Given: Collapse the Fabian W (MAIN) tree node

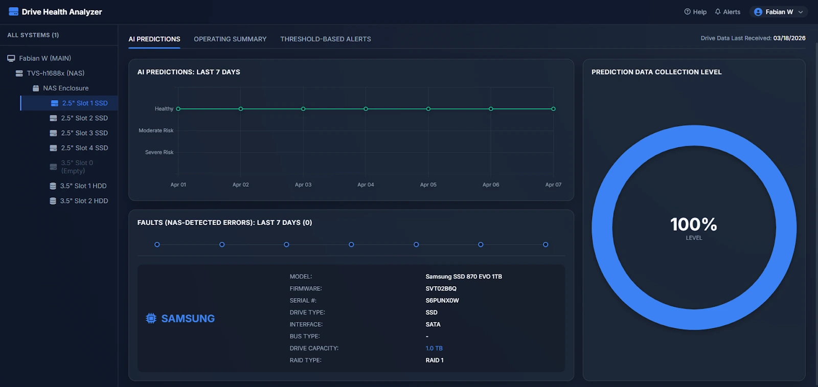Looking at the screenshot, I should (x=11, y=58).
